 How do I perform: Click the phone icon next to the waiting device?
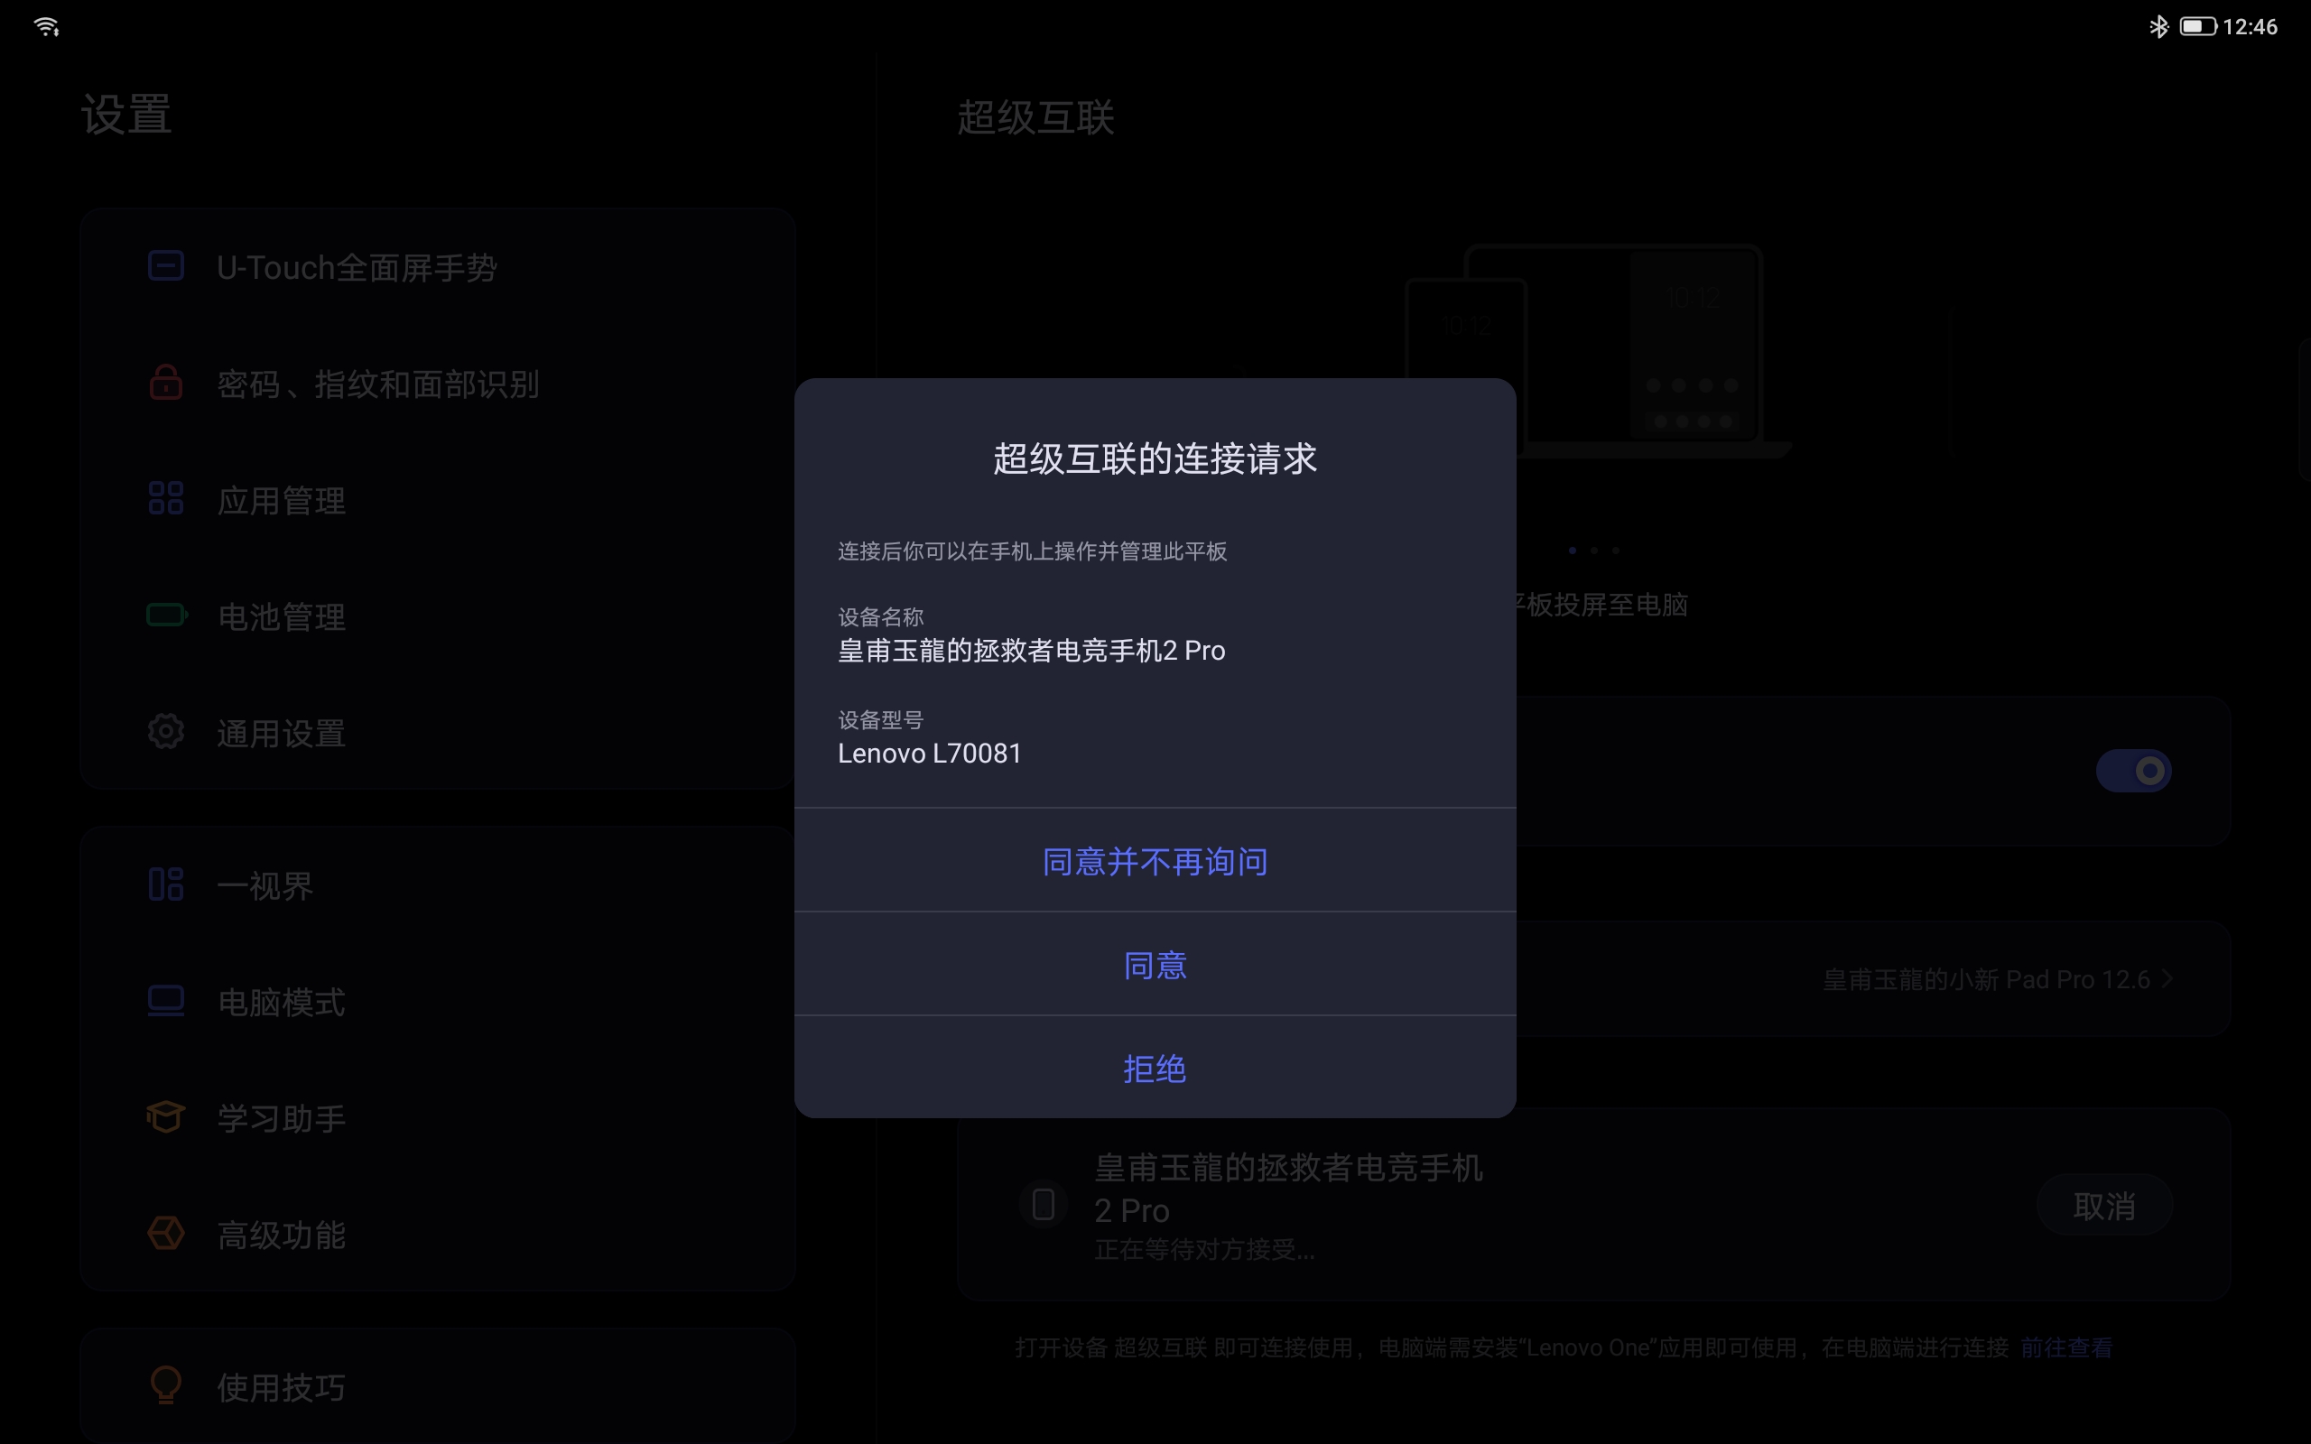point(1044,1205)
